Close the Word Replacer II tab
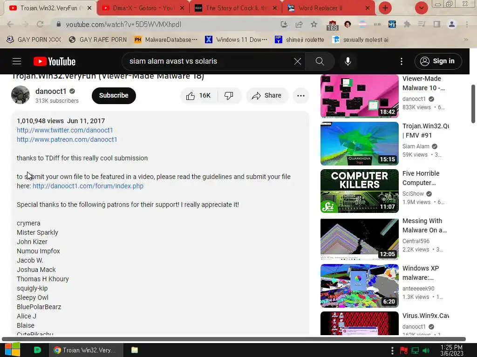The image size is (477, 357). 367,8
